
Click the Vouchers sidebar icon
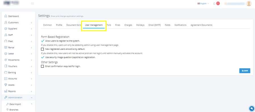(6, 66)
